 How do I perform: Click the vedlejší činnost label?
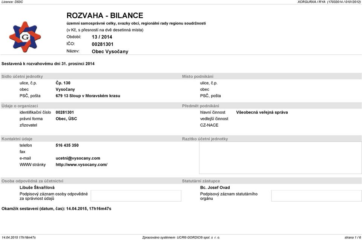(x=214, y=119)
